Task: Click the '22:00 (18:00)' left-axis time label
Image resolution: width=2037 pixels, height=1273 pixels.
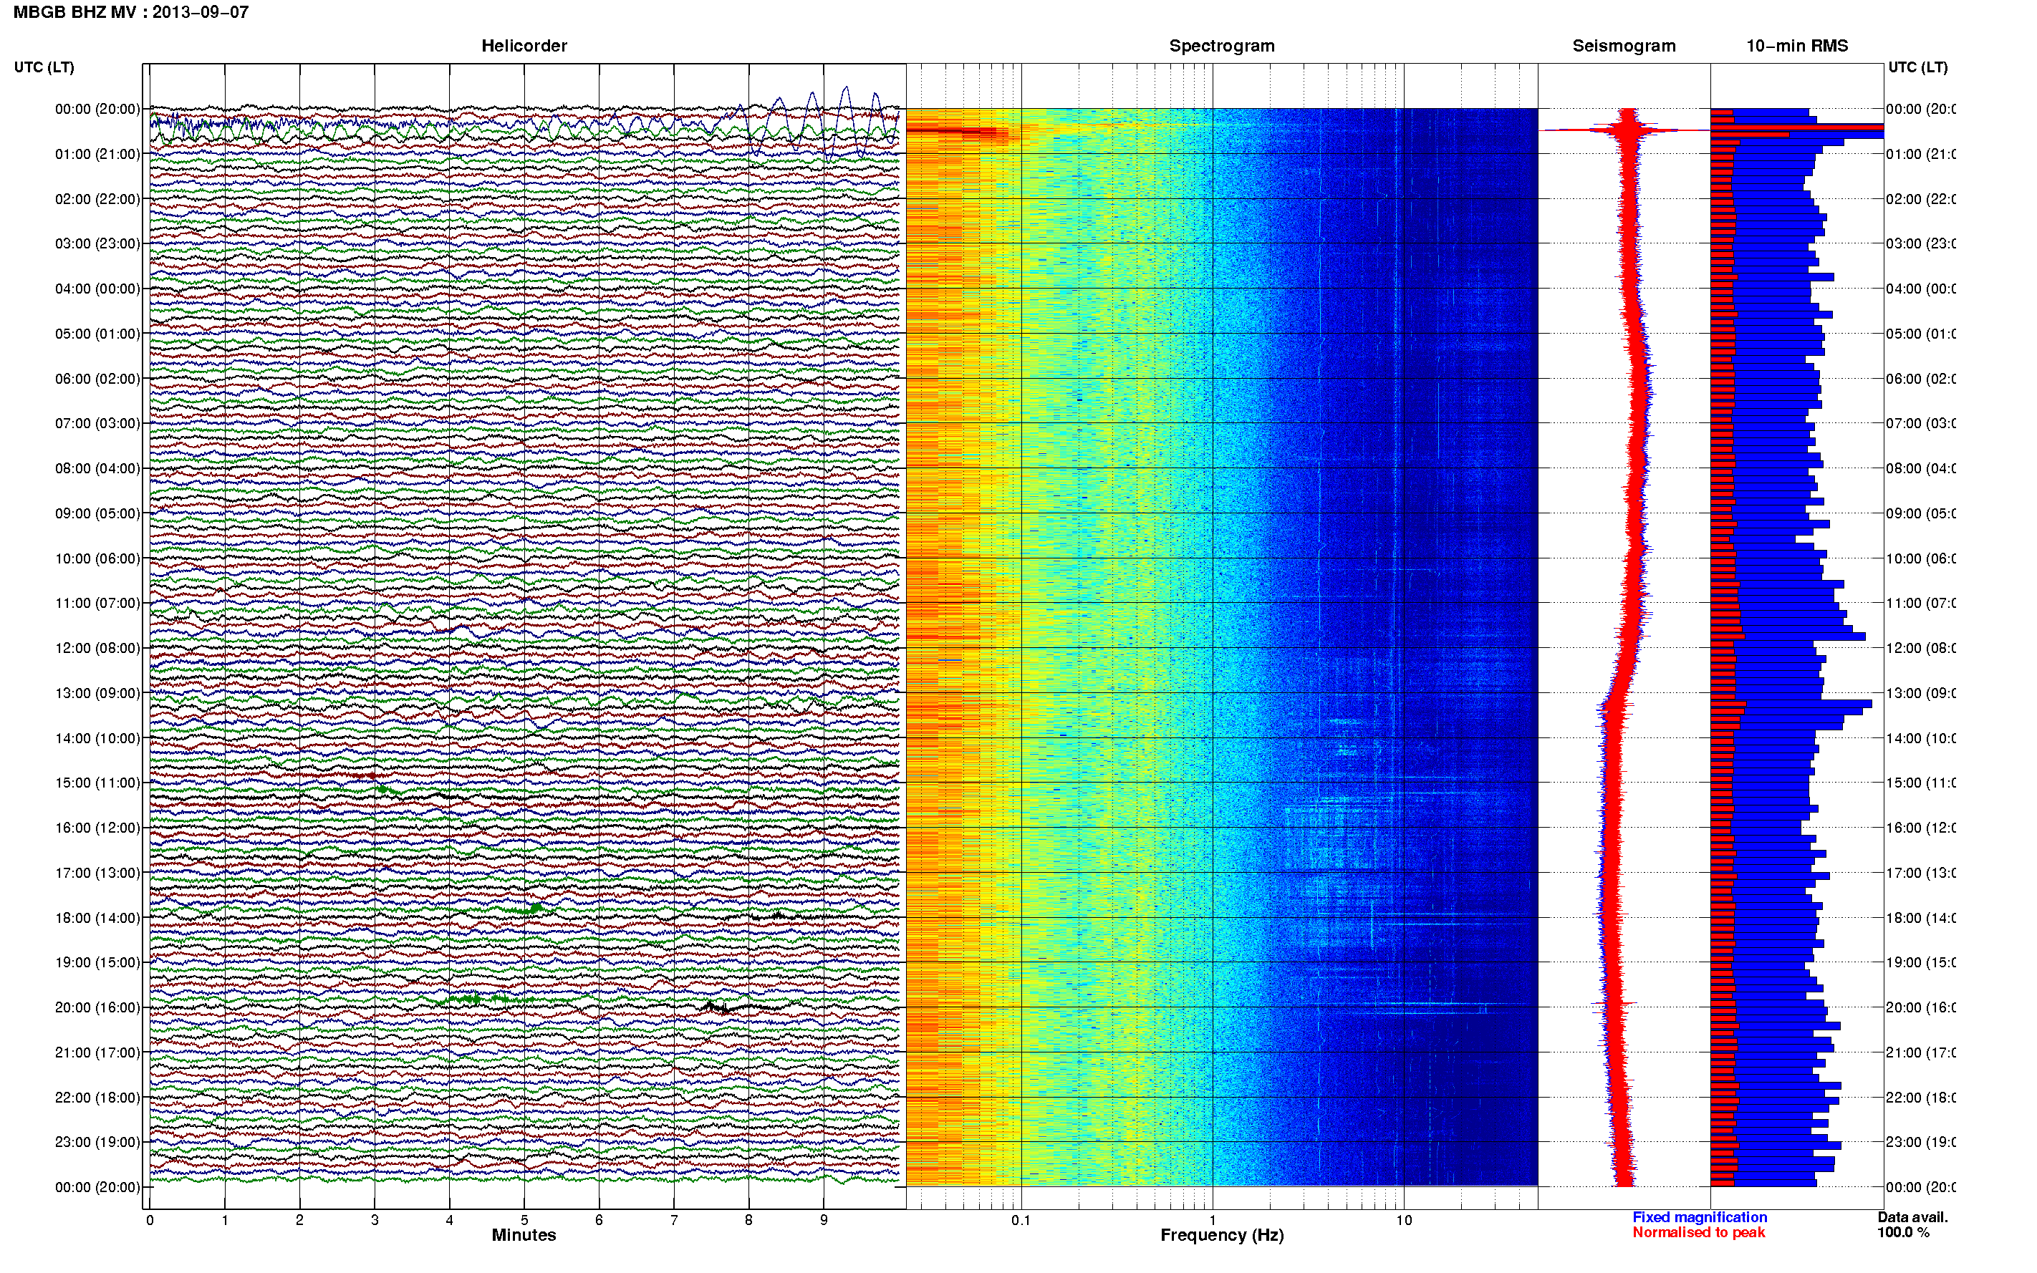Action: 97,1097
